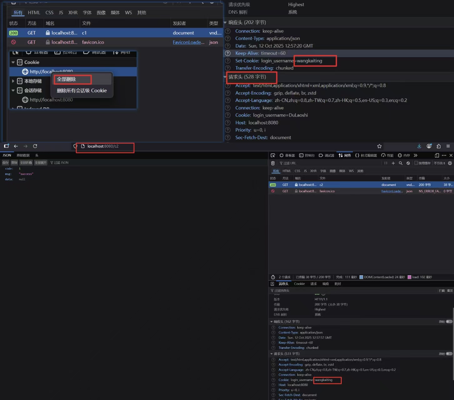The image size is (454, 400).
Task: Enable the 禁用缓存 checkbox
Action: (x=416, y=163)
